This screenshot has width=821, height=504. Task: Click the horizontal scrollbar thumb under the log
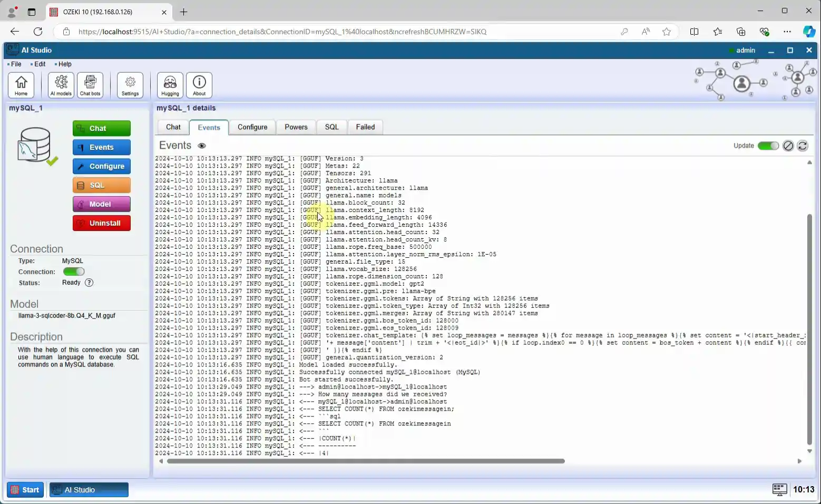point(366,461)
